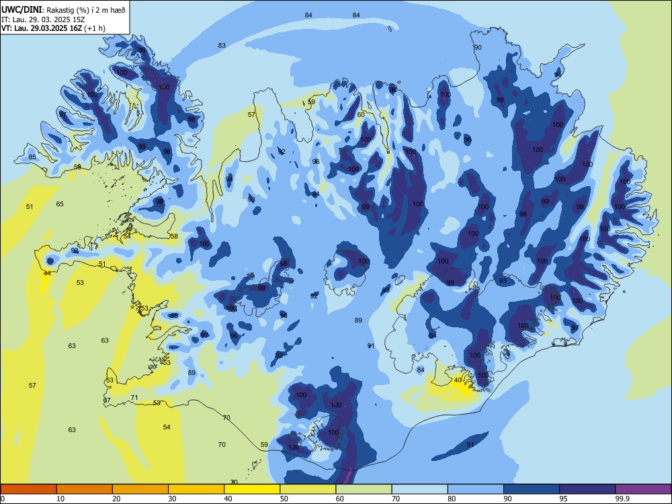Click the '99.9' legend scale label

point(622,499)
